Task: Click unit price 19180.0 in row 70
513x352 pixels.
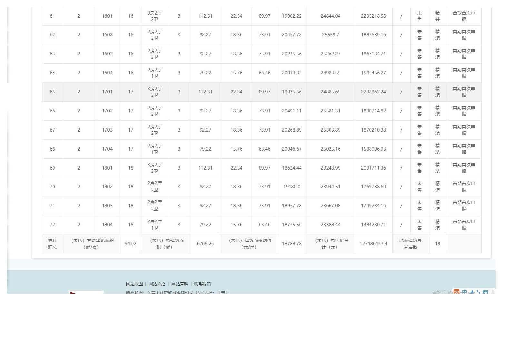Action: [x=291, y=187]
